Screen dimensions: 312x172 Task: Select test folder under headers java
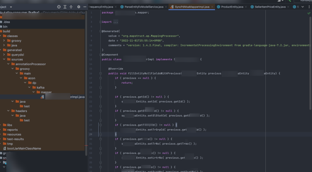(x=26, y=120)
